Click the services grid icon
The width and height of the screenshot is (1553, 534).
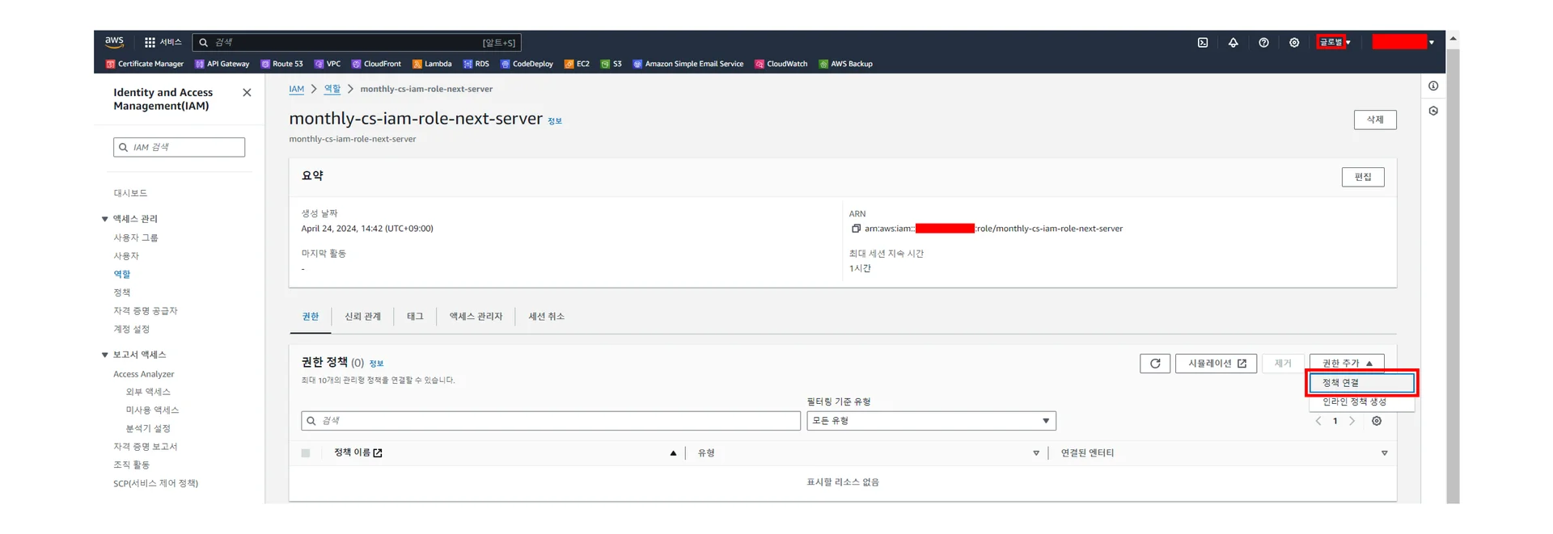[150, 43]
